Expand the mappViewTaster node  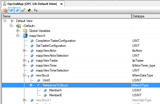click(24, 61)
